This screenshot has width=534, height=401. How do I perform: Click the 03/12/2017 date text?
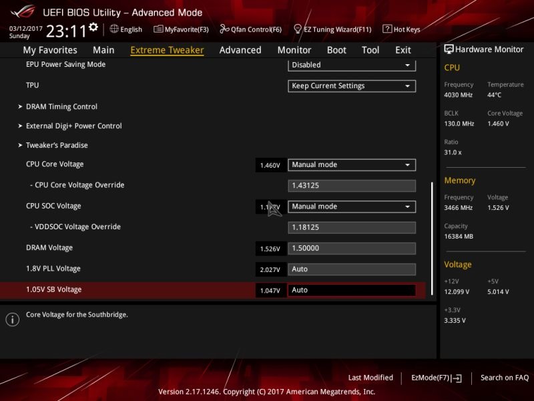26,29
